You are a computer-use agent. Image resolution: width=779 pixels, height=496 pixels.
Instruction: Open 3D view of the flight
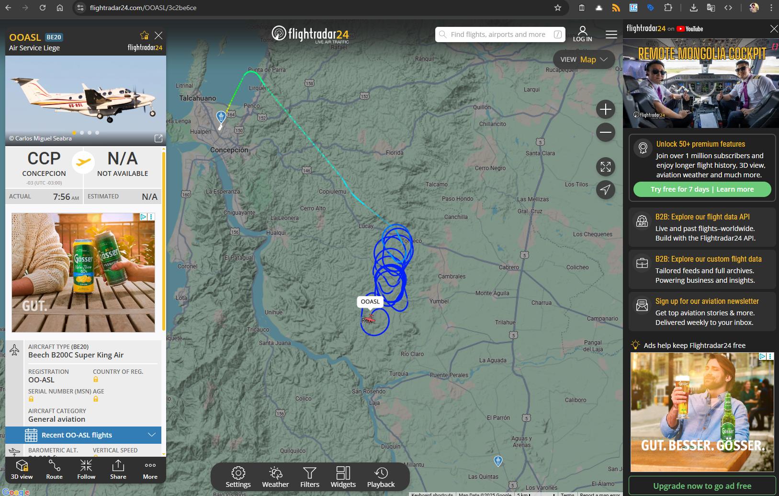pyautogui.click(x=22, y=470)
